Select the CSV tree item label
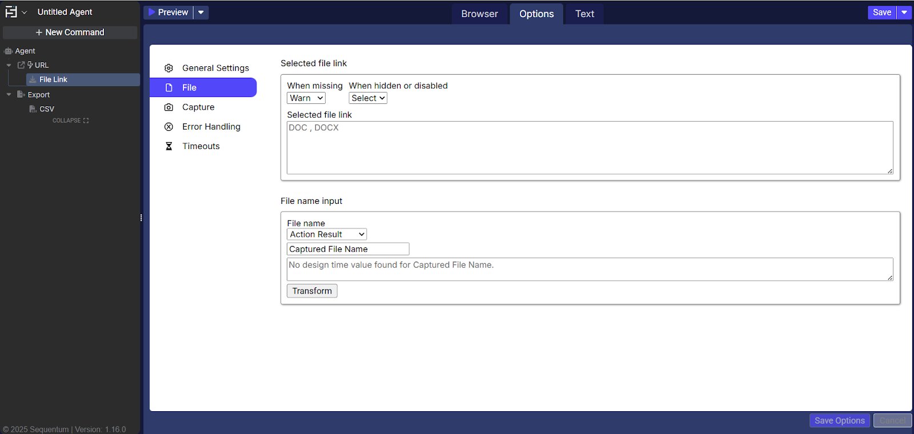 tap(47, 108)
